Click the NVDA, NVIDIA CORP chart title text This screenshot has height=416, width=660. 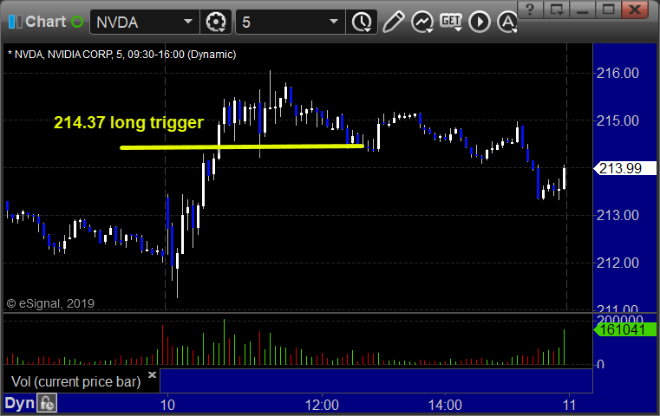pyautogui.click(x=122, y=55)
